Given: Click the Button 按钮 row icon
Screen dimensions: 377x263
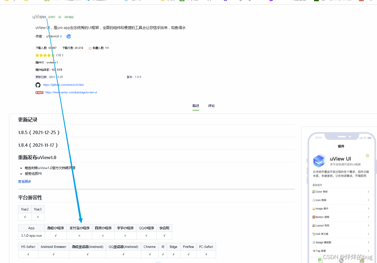Looking at the screenshot, I should (x=314, y=217).
